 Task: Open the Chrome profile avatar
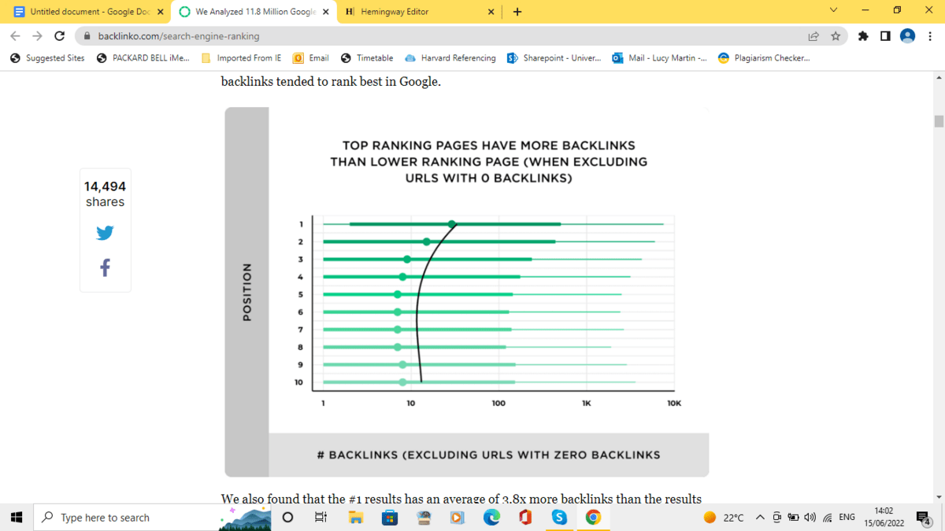(x=907, y=36)
